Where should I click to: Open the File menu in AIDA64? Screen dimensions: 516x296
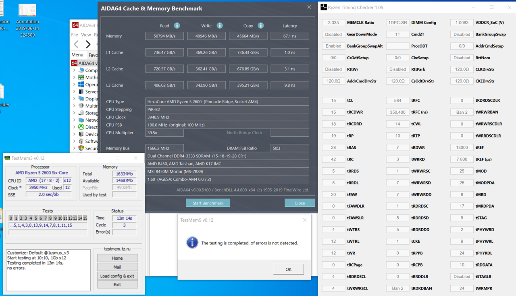(75, 35)
